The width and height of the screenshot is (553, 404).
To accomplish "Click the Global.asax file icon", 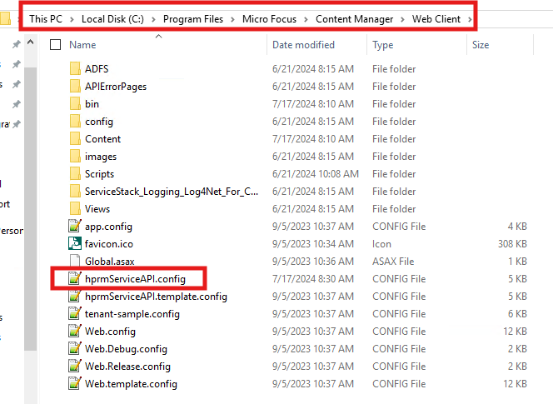I will (x=75, y=261).
